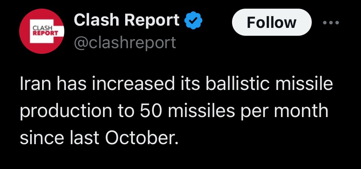Open the Clash Report profile avatar

pos(42,31)
